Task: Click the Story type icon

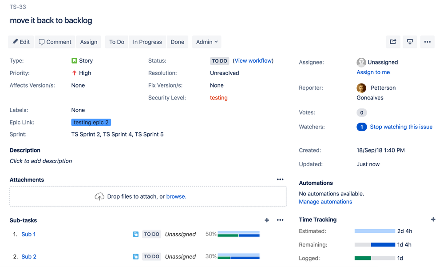Action: coord(74,60)
